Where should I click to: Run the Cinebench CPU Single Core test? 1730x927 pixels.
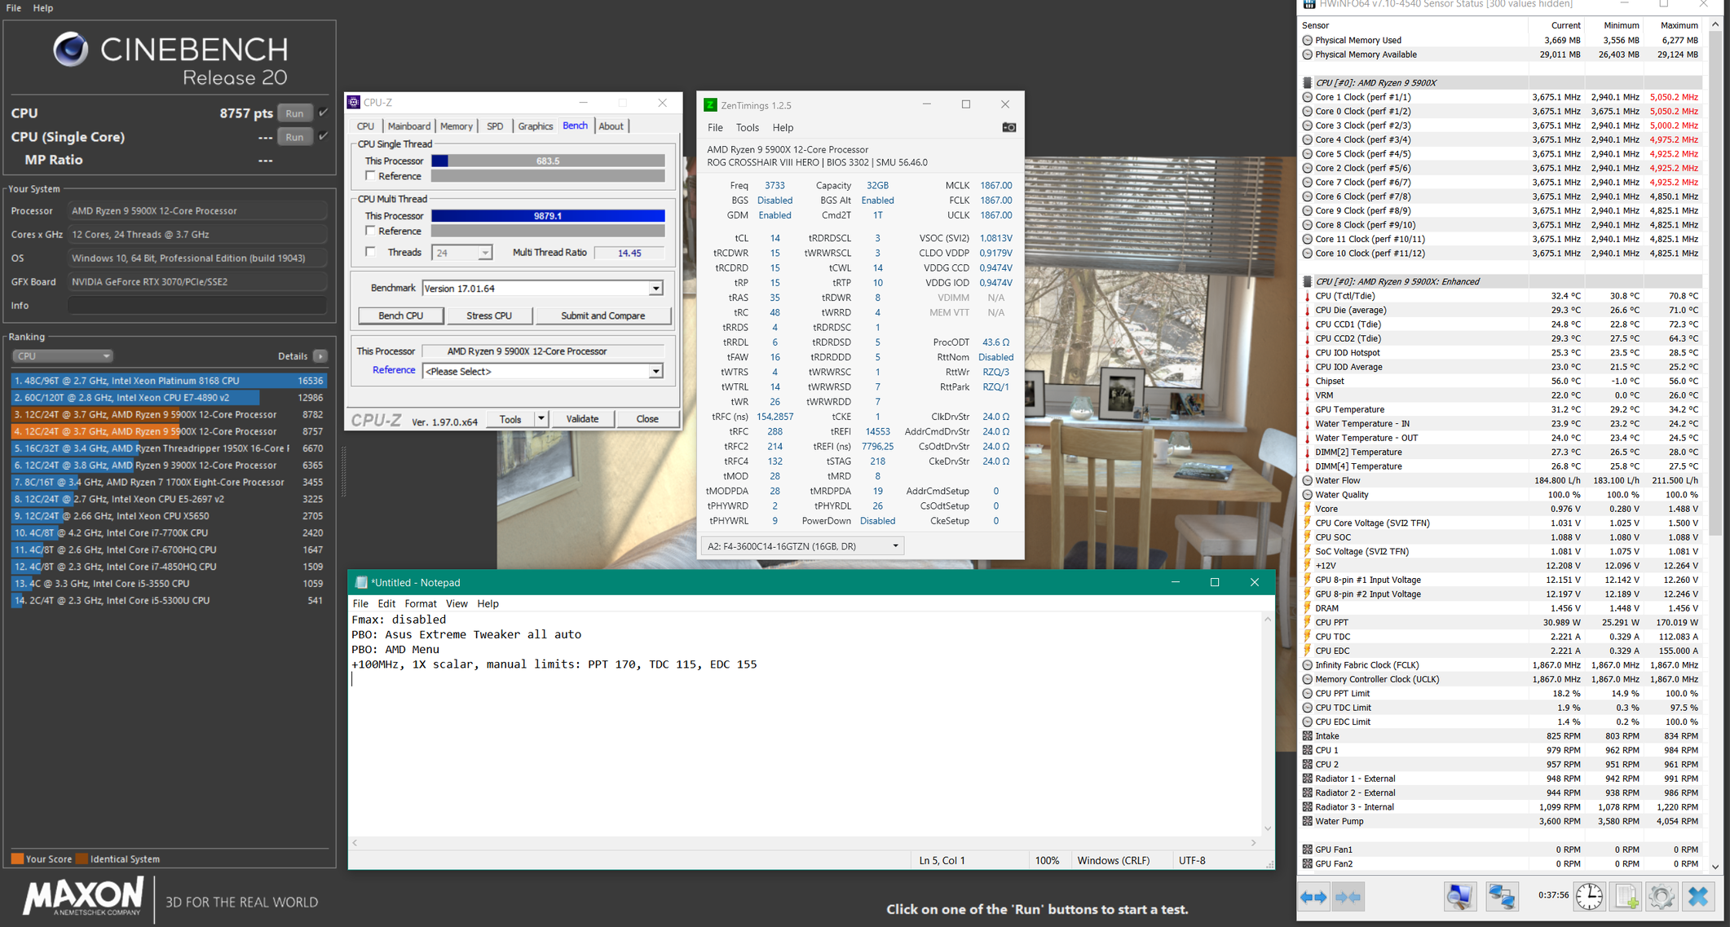(x=295, y=137)
